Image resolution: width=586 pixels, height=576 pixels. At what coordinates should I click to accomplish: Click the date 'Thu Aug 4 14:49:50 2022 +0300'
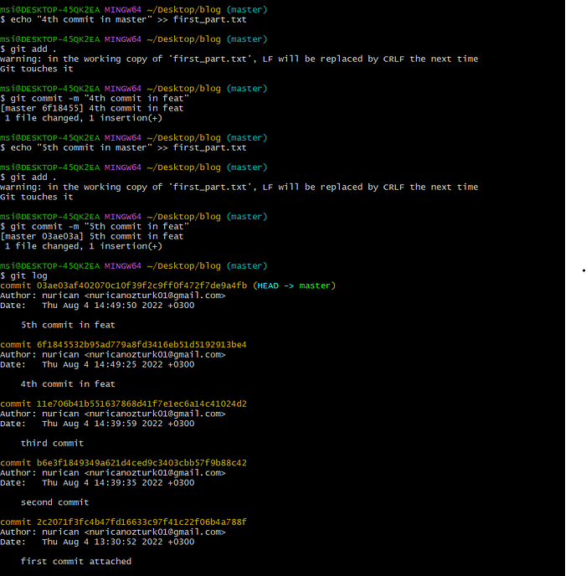[x=118, y=306]
